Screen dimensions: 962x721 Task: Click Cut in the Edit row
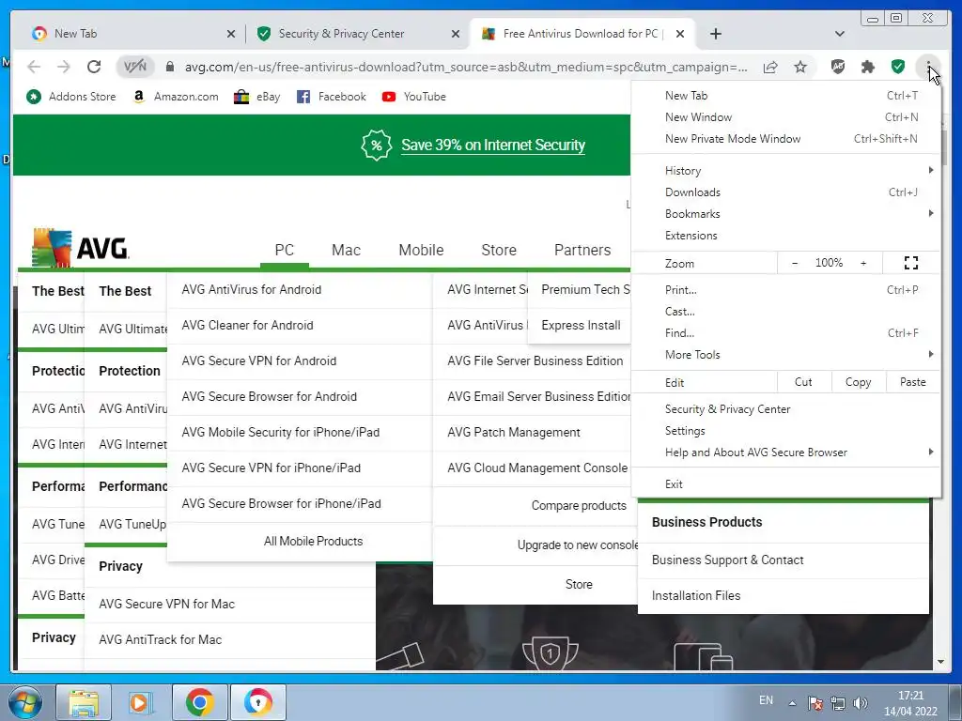tap(804, 382)
